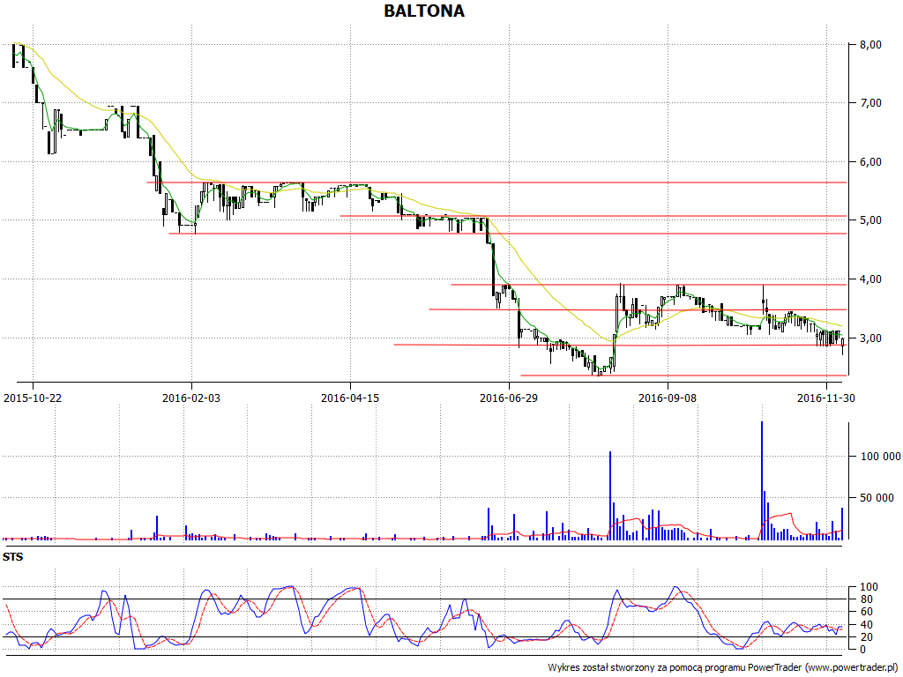903x677 pixels.
Task: Click the 3,00 price axis label
Action: 870,338
